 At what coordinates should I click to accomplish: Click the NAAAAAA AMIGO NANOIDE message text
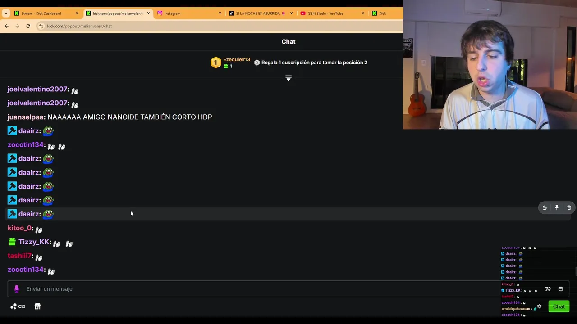(x=130, y=117)
